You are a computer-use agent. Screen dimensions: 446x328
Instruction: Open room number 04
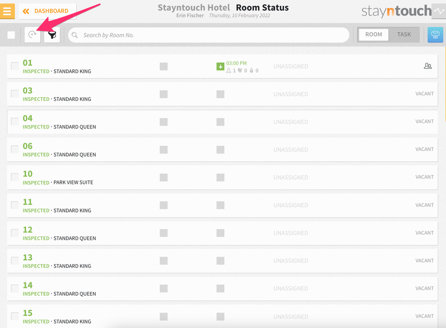click(x=28, y=118)
